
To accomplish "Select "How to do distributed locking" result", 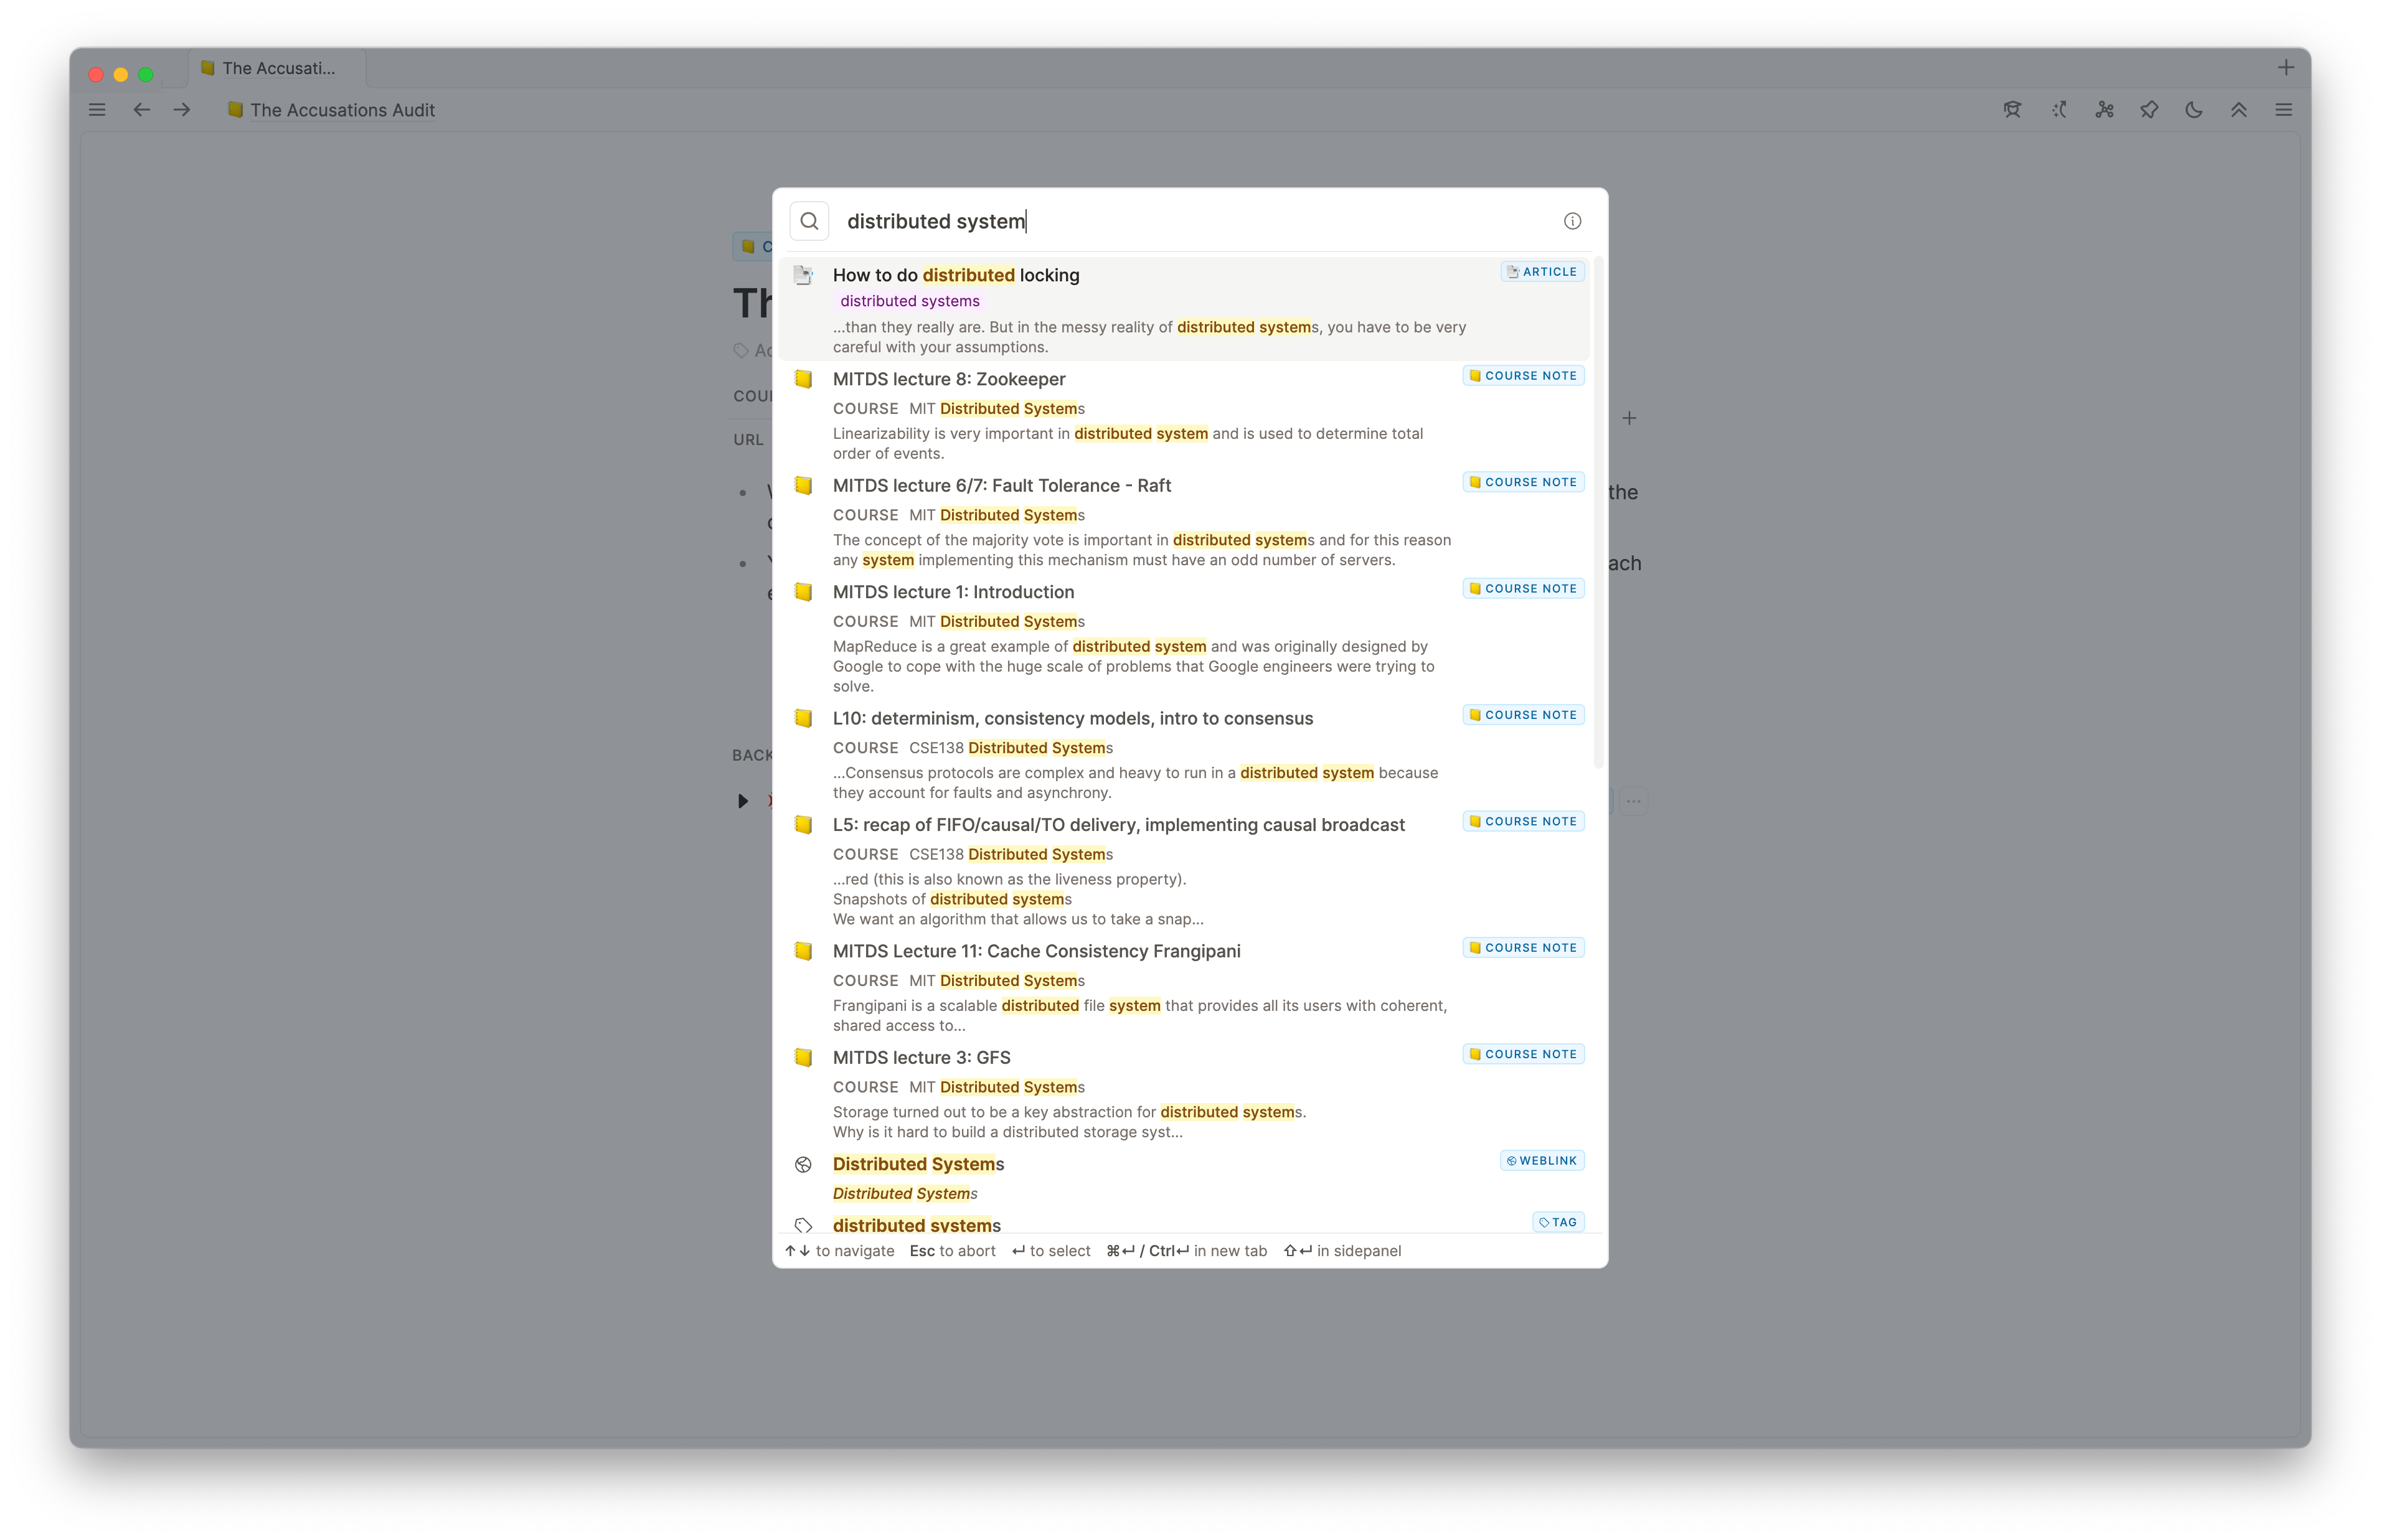I will click(x=956, y=275).
